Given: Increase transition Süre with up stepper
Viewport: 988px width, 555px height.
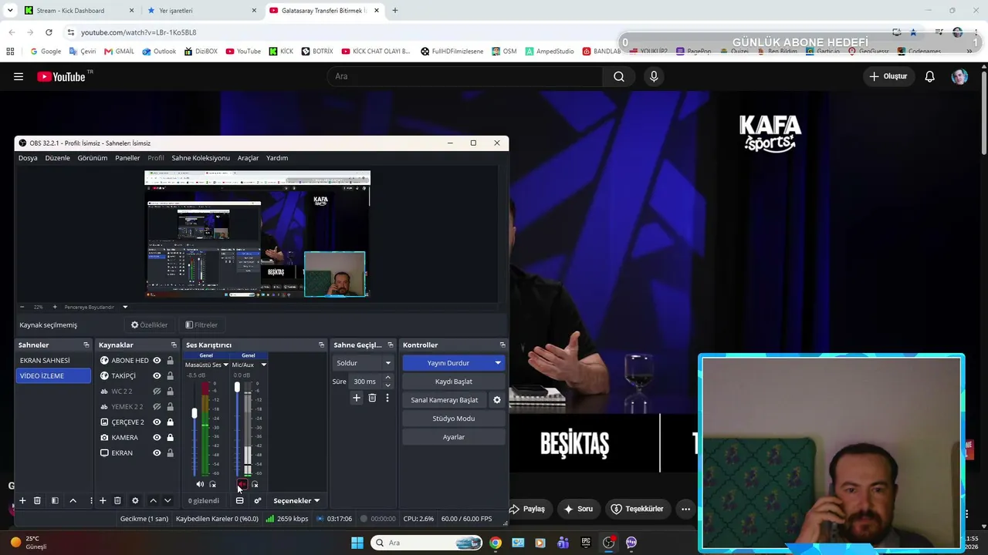Looking at the screenshot, I should pyautogui.click(x=387, y=378).
